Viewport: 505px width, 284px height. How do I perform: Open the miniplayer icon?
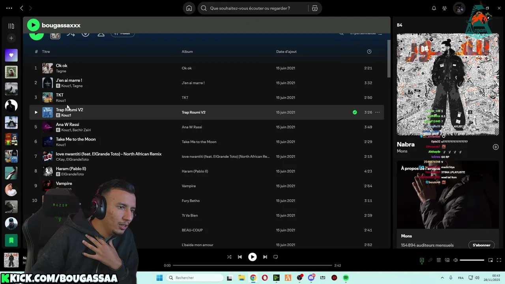(x=490, y=260)
